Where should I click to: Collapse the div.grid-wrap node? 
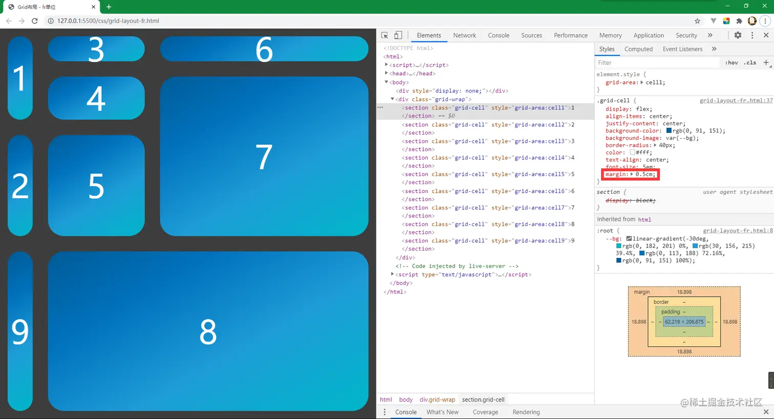click(393, 99)
